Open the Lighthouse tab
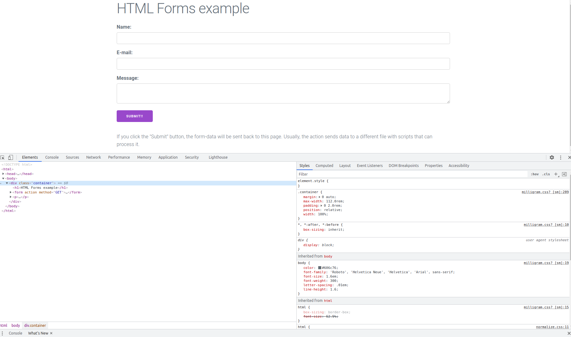The image size is (571, 337). (x=218, y=157)
